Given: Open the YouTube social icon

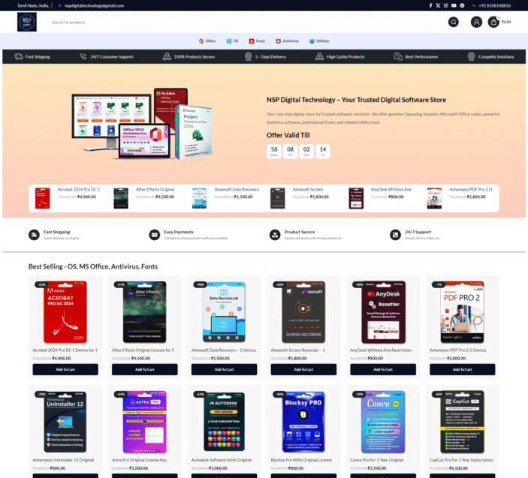Looking at the screenshot, I should (x=454, y=5).
